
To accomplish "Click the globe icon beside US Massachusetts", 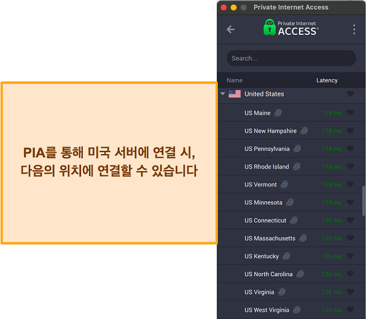I will tap(303, 238).
